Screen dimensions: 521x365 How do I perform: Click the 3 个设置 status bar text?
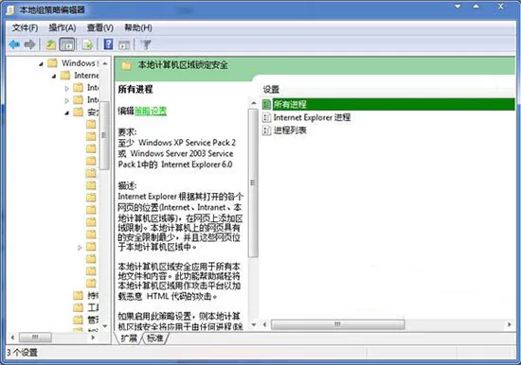[x=22, y=353]
